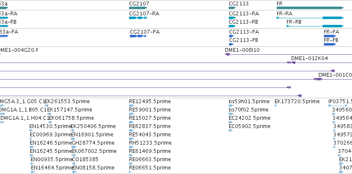Screen dimensions: 352x174
Task: Select the EN14530.5prime EST label
Action: point(50,126)
